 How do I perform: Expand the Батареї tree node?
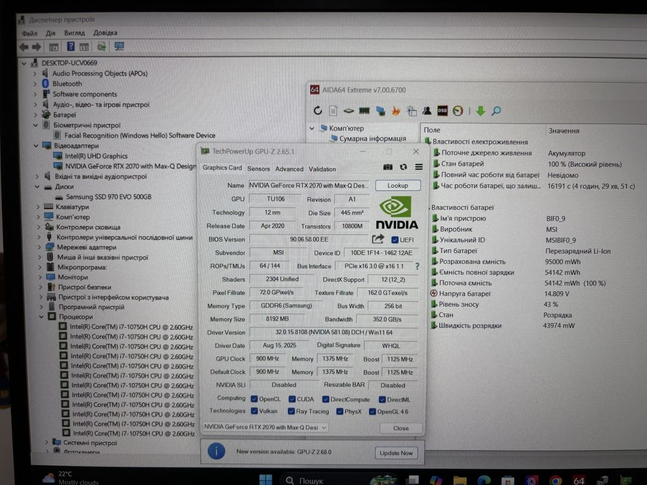coord(36,115)
